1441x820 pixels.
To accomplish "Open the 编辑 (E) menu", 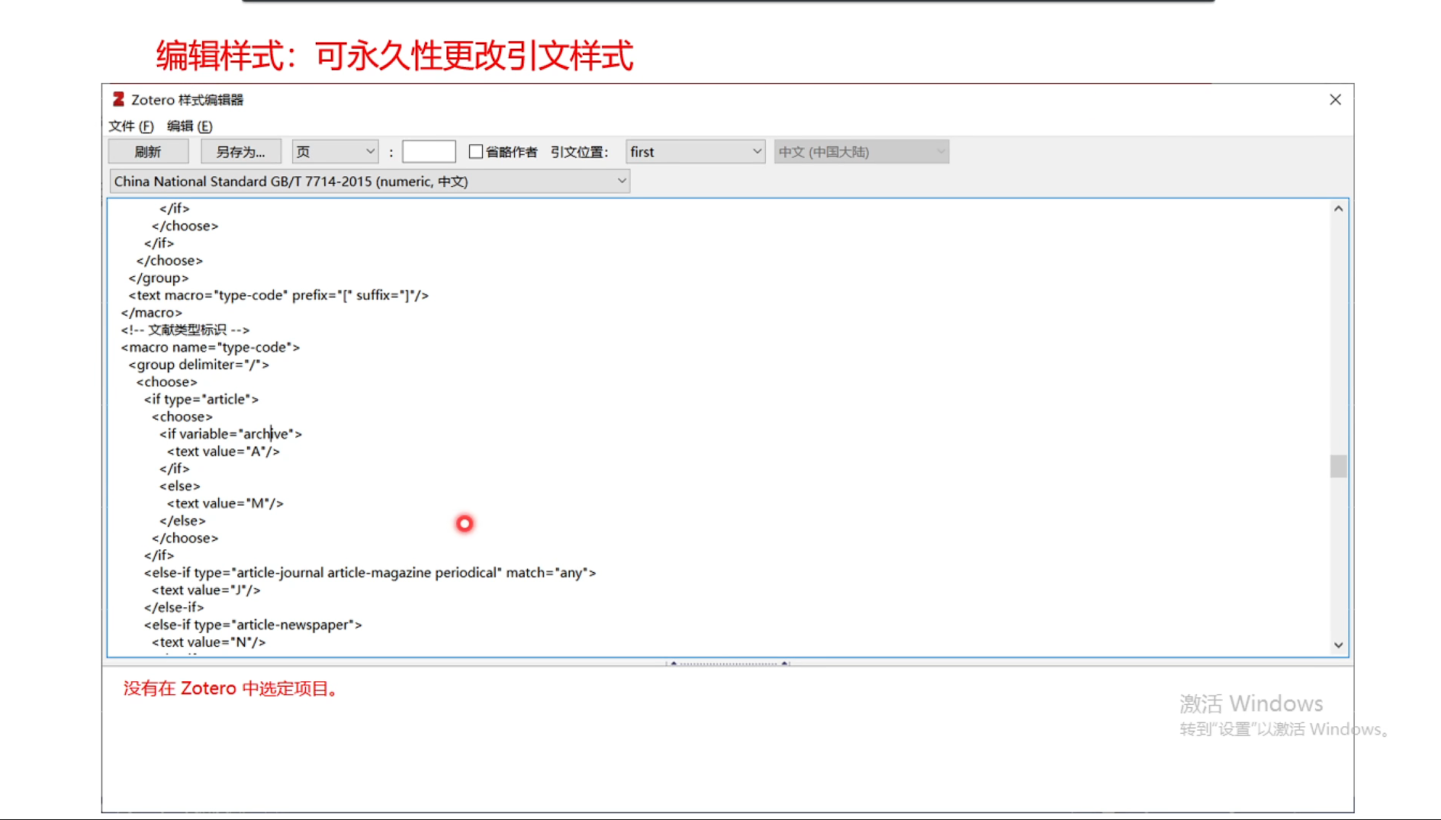I will pos(190,126).
